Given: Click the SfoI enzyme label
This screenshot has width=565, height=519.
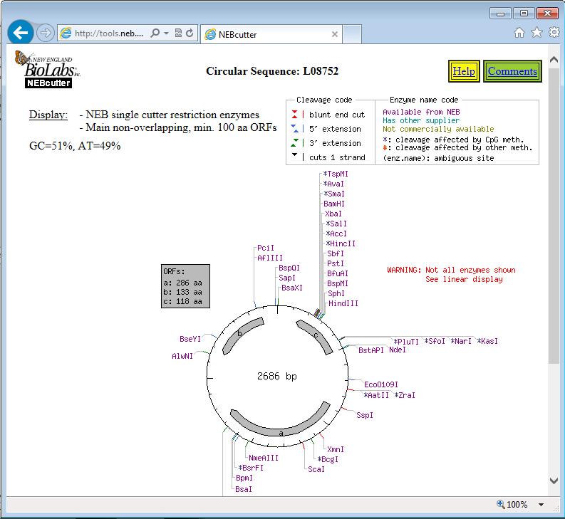Looking at the screenshot, I should pos(435,341).
